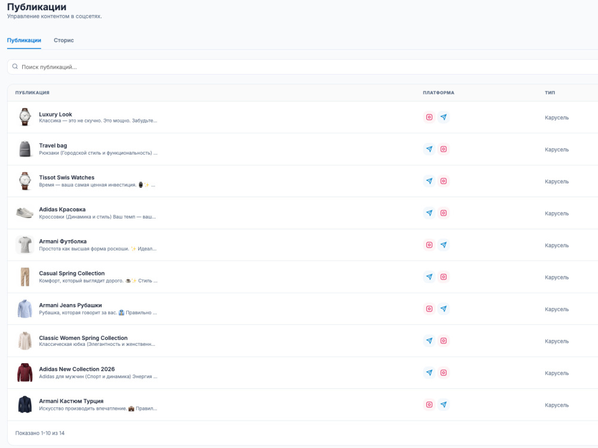Image resolution: width=598 pixels, height=448 pixels.
Task: Select the Armani Кастюм Турция title
Action: tap(71, 401)
